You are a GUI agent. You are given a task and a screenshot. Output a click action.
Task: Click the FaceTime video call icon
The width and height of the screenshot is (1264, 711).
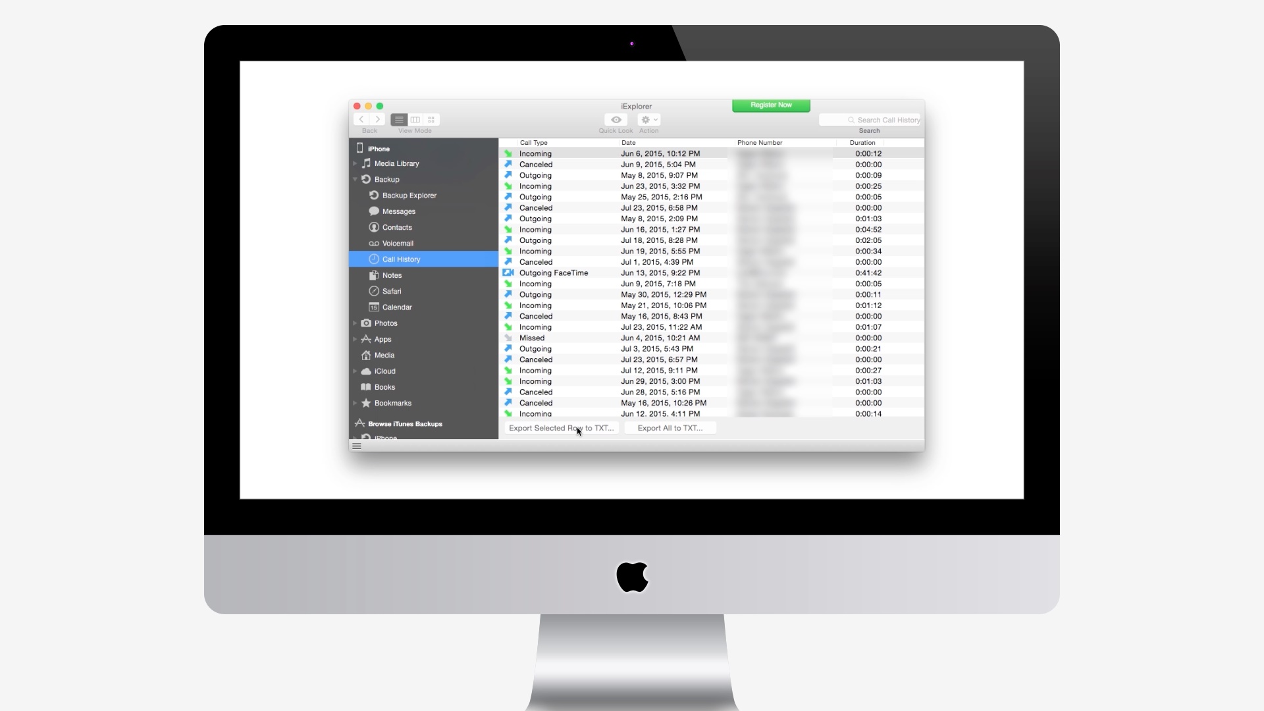508,273
